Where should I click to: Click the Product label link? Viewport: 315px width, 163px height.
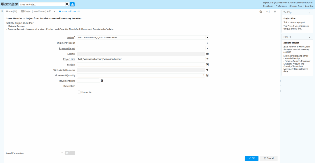click(x=71, y=65)
